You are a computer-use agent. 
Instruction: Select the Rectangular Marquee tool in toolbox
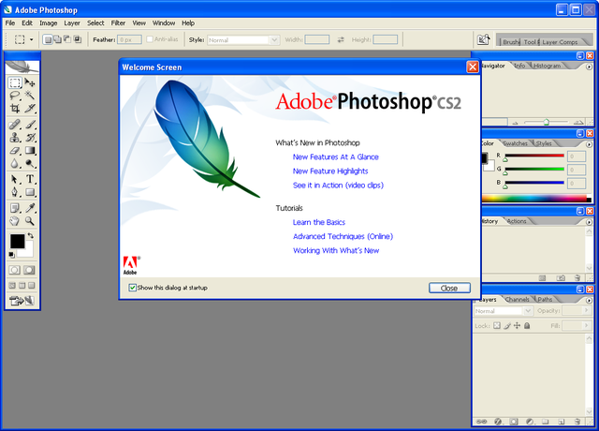(15, 82)
